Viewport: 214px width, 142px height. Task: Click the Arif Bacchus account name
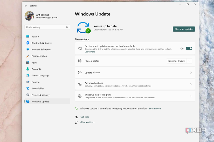point(43,15)
